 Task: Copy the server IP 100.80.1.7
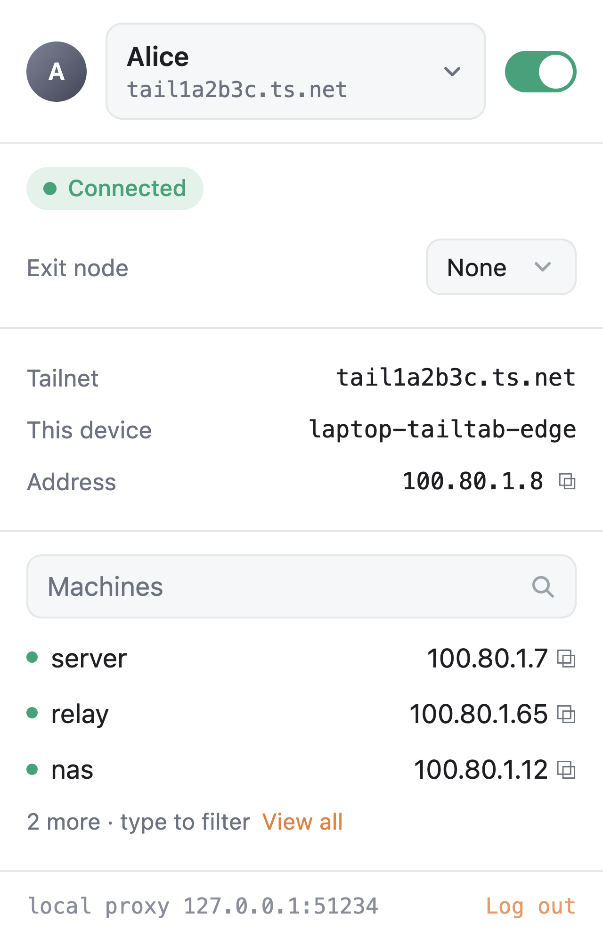click(x=566, y=659)
